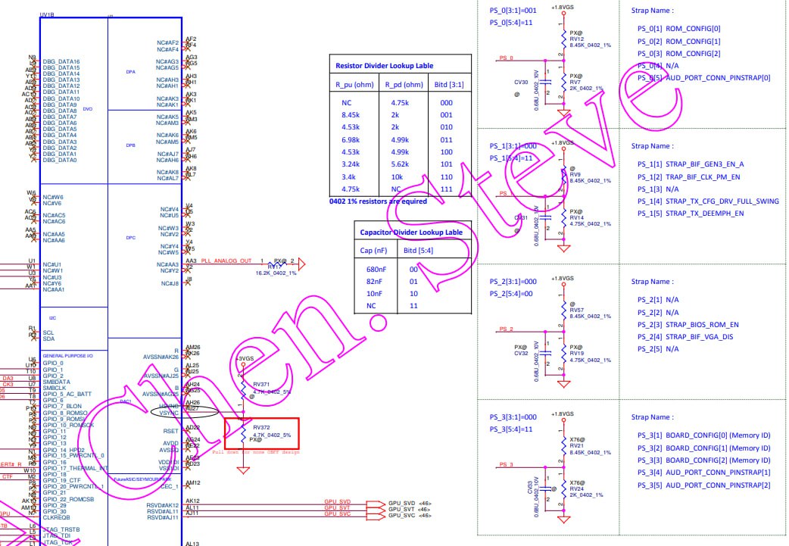The image size is (789, 546).
Task: Select the "PS_2[5:4]=00" setting text
Action: (511, 294)
